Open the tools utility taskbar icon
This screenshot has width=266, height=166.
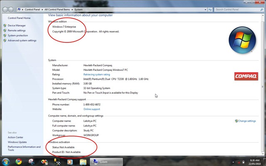point(57,162)
